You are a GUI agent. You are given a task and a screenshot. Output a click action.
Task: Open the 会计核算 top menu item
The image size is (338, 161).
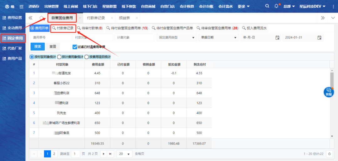(x=187, y=6)
